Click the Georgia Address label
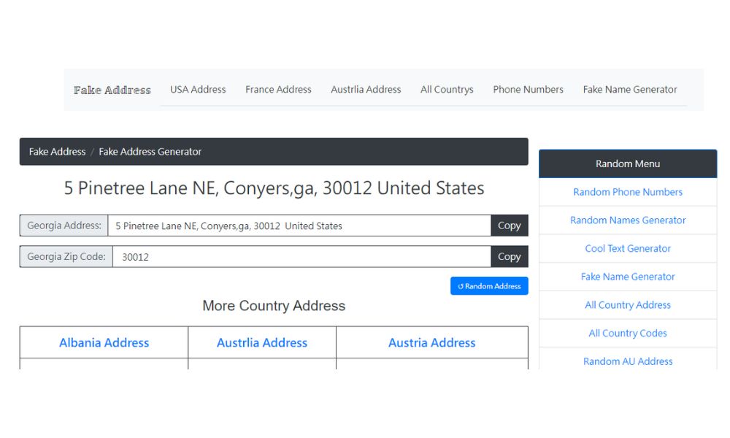Viewport: 730px width, 438px height. coord(64,226)
